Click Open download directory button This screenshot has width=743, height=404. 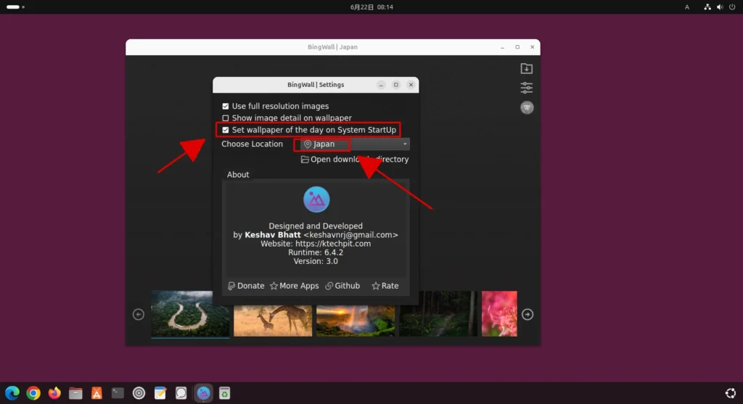coord(355,160)
